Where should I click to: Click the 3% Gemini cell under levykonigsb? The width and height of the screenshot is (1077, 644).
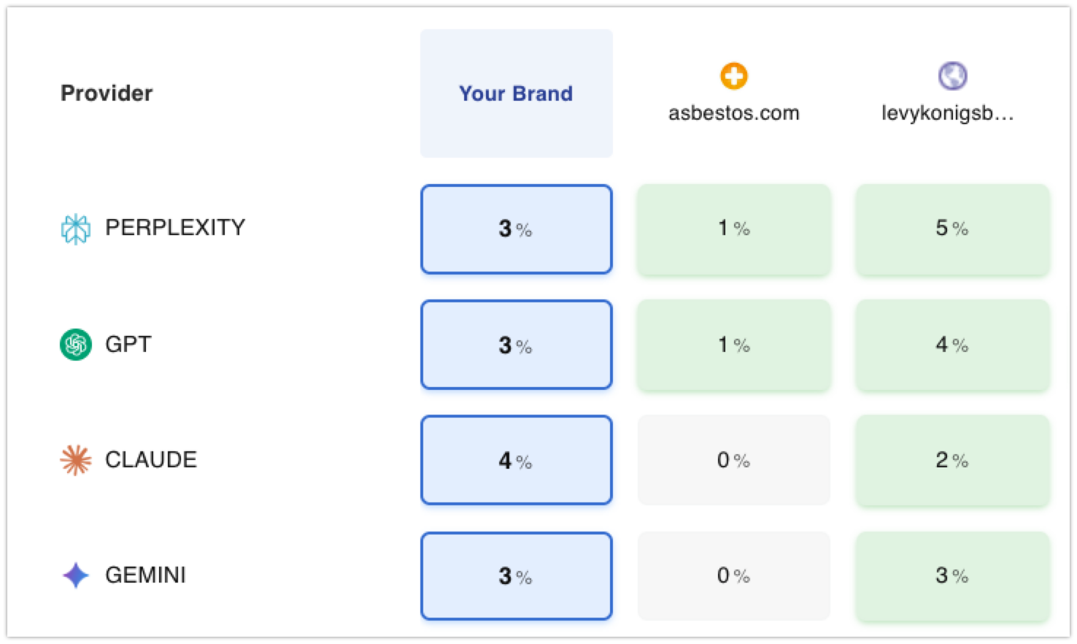coord(952,575)
